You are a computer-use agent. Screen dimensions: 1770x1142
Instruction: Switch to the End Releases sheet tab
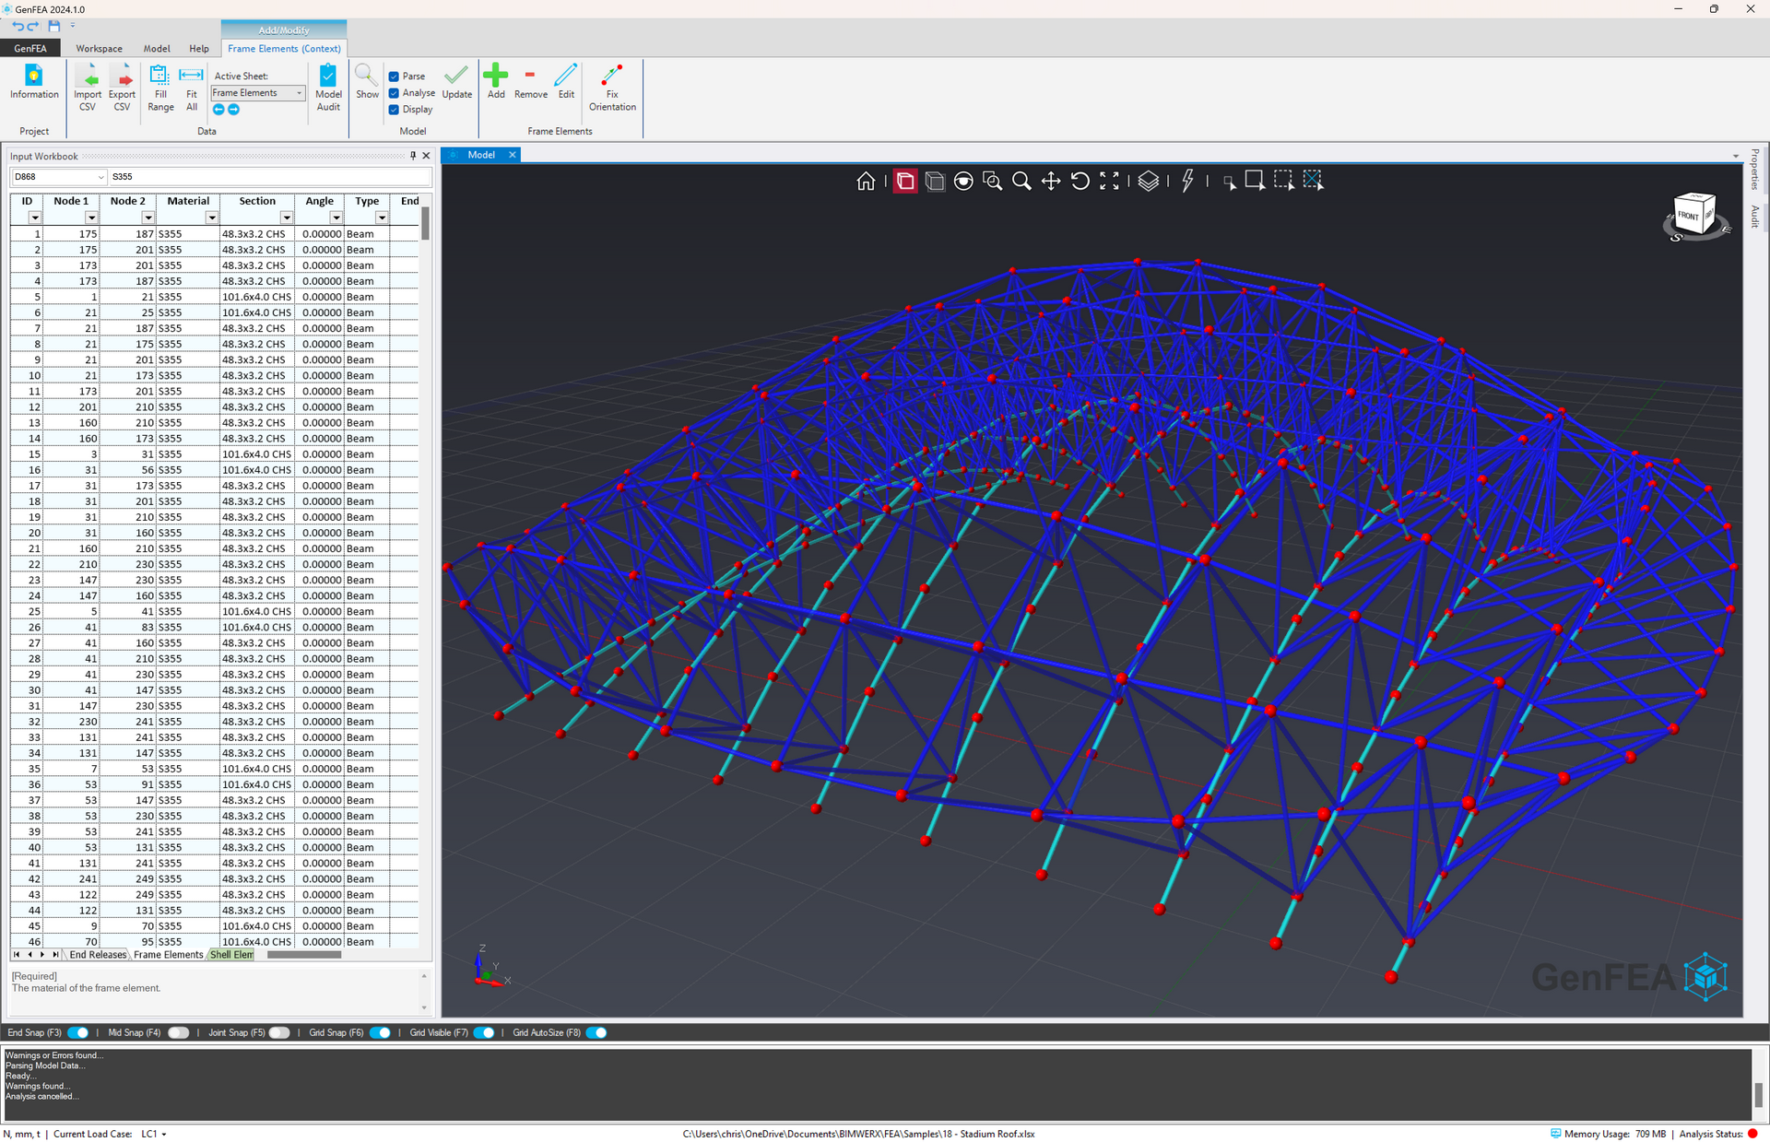coord(98,955)
